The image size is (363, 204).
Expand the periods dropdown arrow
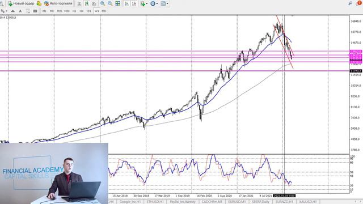[x=157, y=3]
